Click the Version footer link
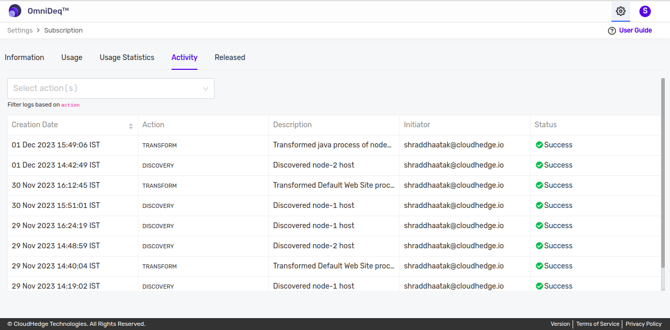The height and width of the screenshot is (330, 670). tap(560, 324)
